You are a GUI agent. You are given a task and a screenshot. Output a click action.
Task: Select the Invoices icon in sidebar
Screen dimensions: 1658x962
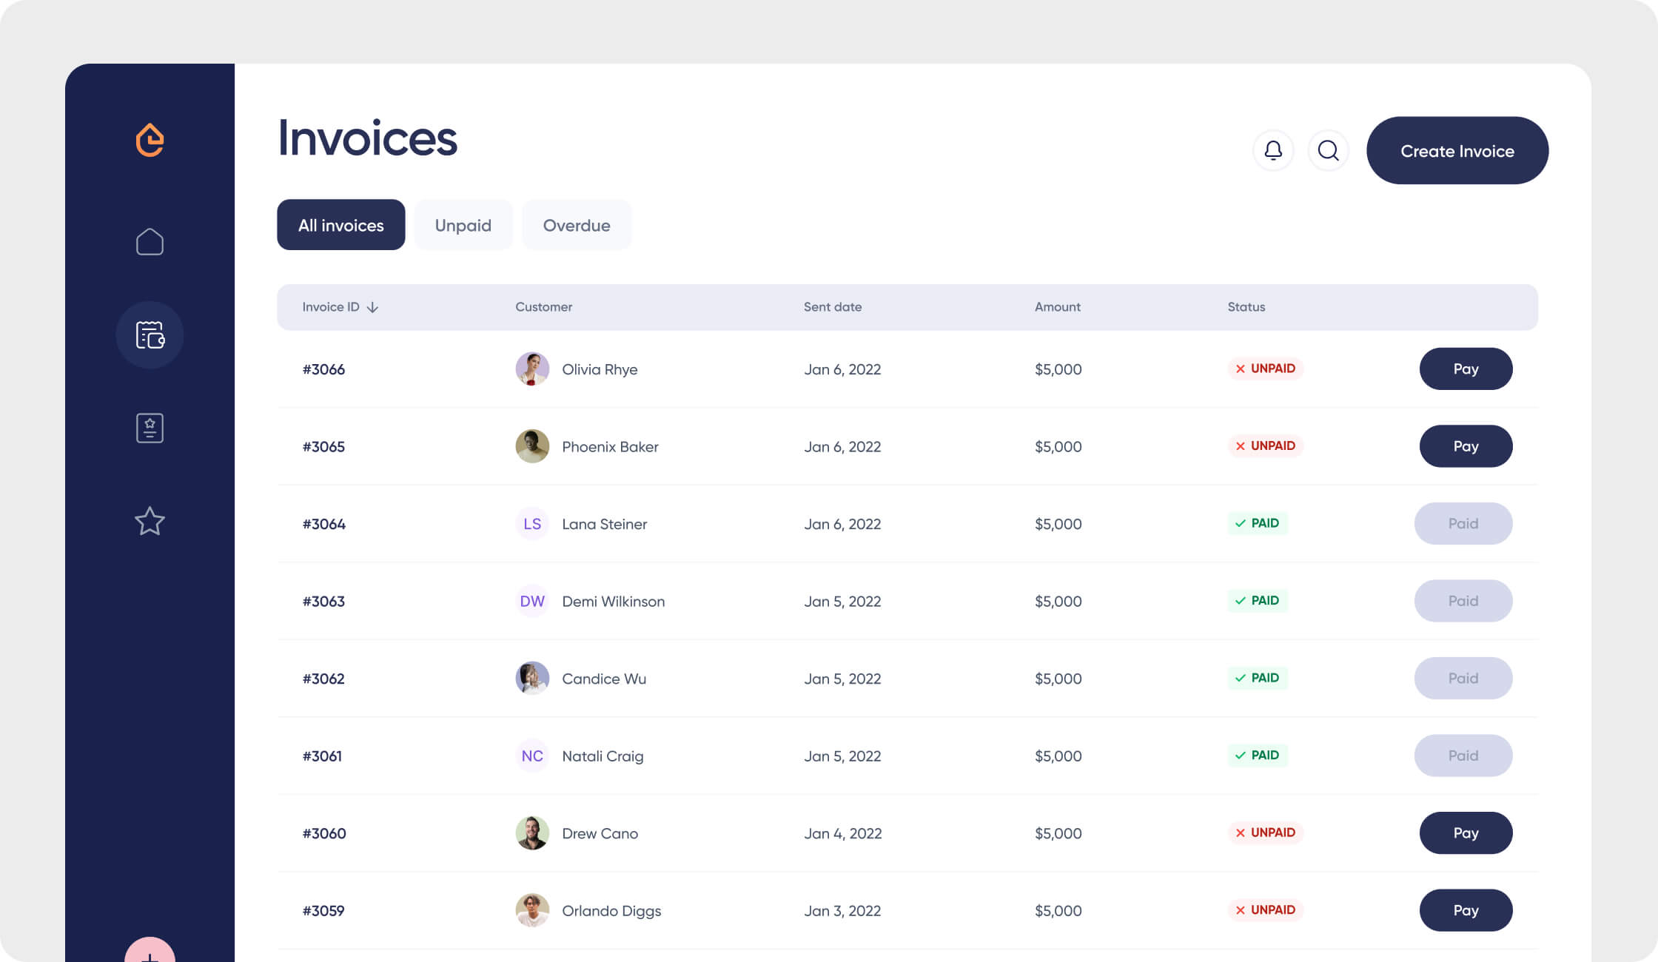pyautogui.click(x=150, y=334)
